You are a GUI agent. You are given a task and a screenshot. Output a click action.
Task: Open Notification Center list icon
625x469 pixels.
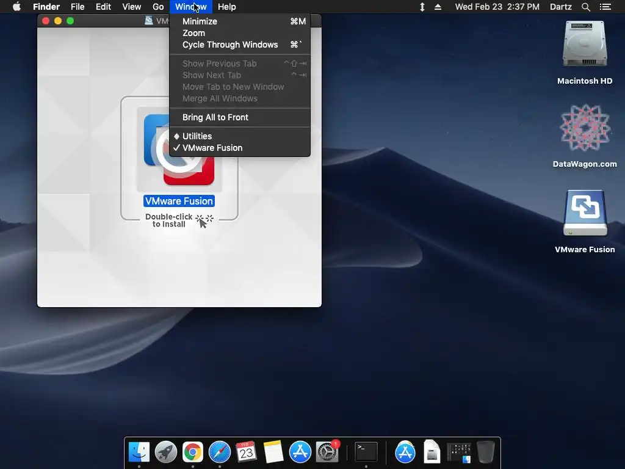(605, 7)
